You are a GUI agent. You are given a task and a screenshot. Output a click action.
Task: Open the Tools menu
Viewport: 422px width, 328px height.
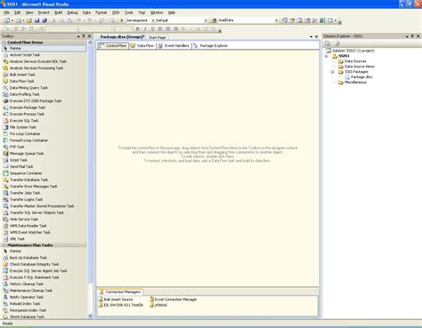coord(128,12)
